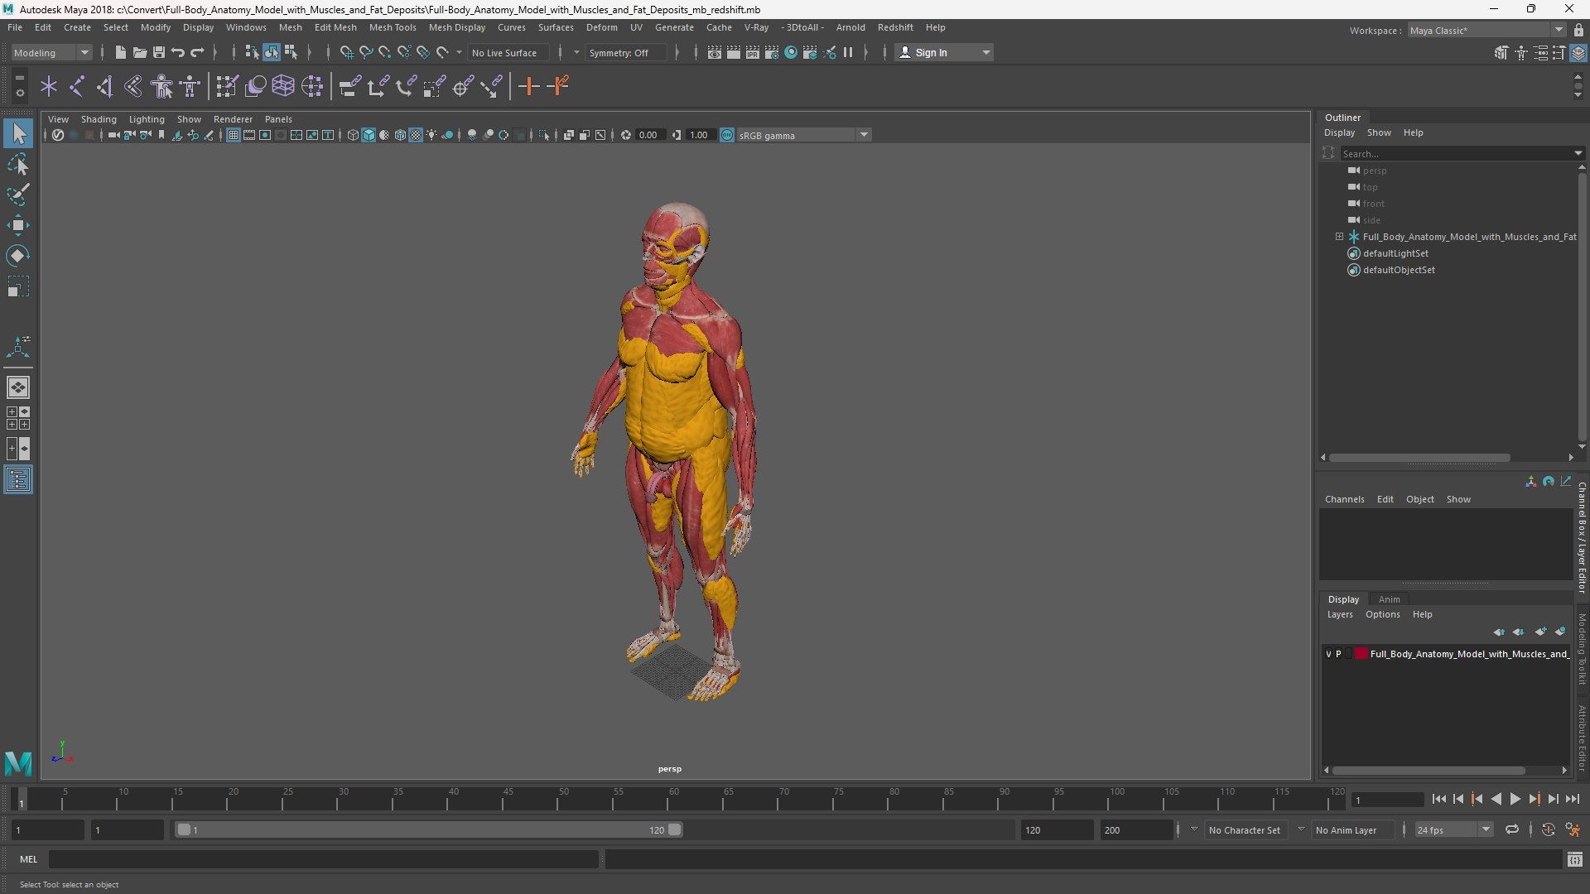Open the 24 fps frame rate dropdown
The height and width of the screenshot is (894, 1590).
pos(1453,829)
